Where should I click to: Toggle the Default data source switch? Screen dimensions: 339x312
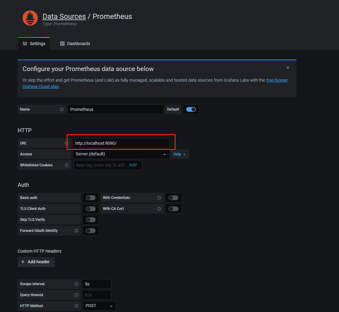191,110
